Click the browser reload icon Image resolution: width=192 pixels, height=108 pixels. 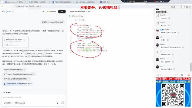[x=9, y=6]
